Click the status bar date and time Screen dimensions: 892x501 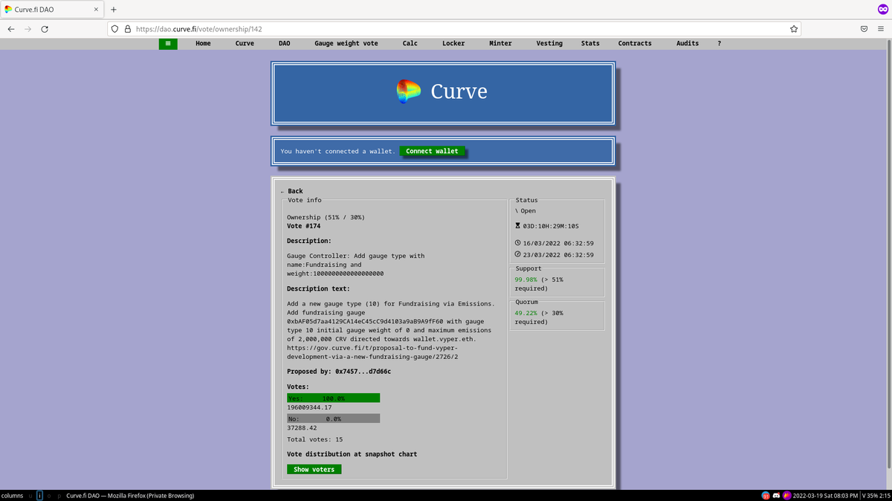(x=825, y=496)
